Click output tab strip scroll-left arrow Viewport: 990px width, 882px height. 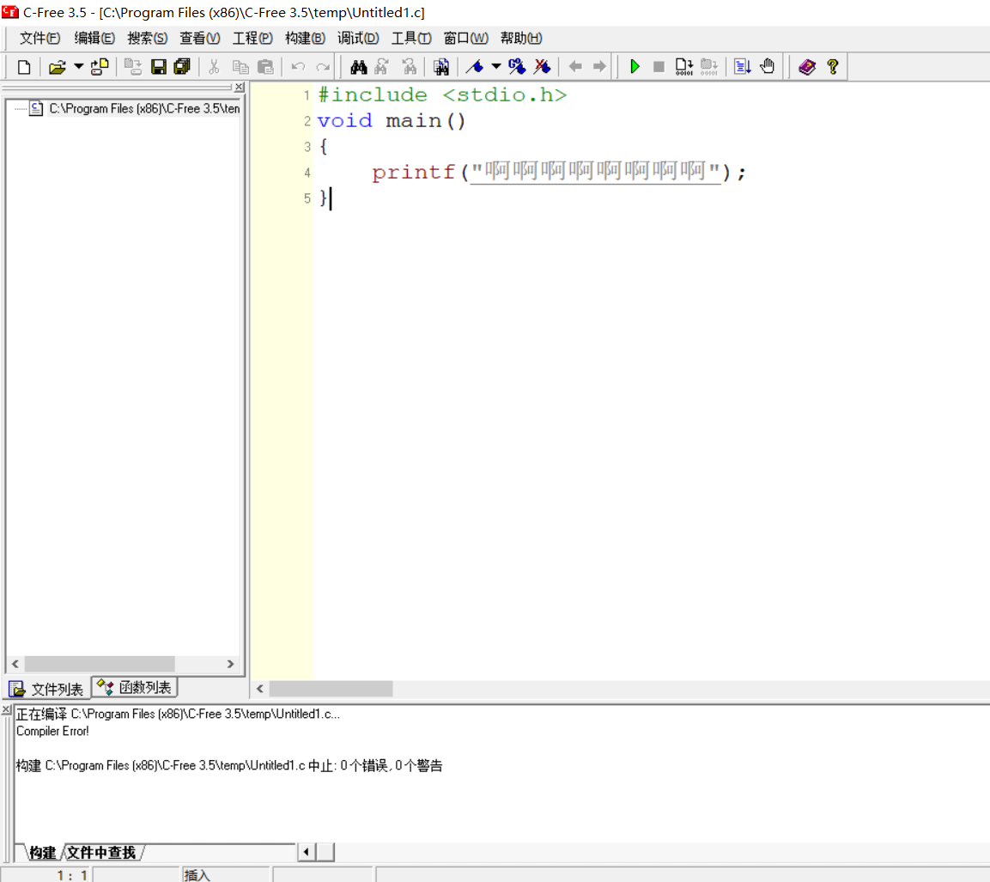coord(307,852)
